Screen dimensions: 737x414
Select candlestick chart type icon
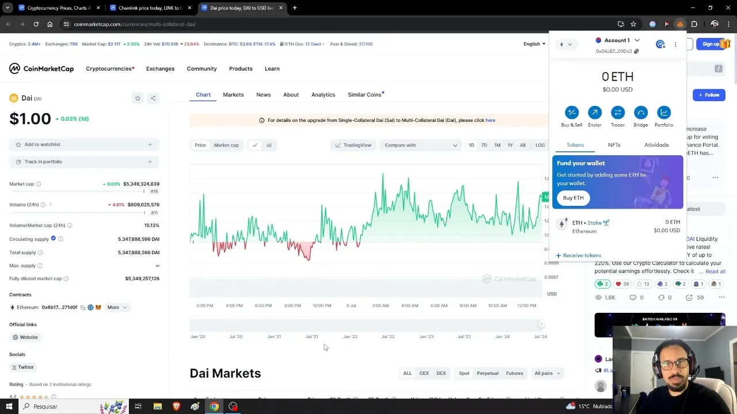pos(269,145)
